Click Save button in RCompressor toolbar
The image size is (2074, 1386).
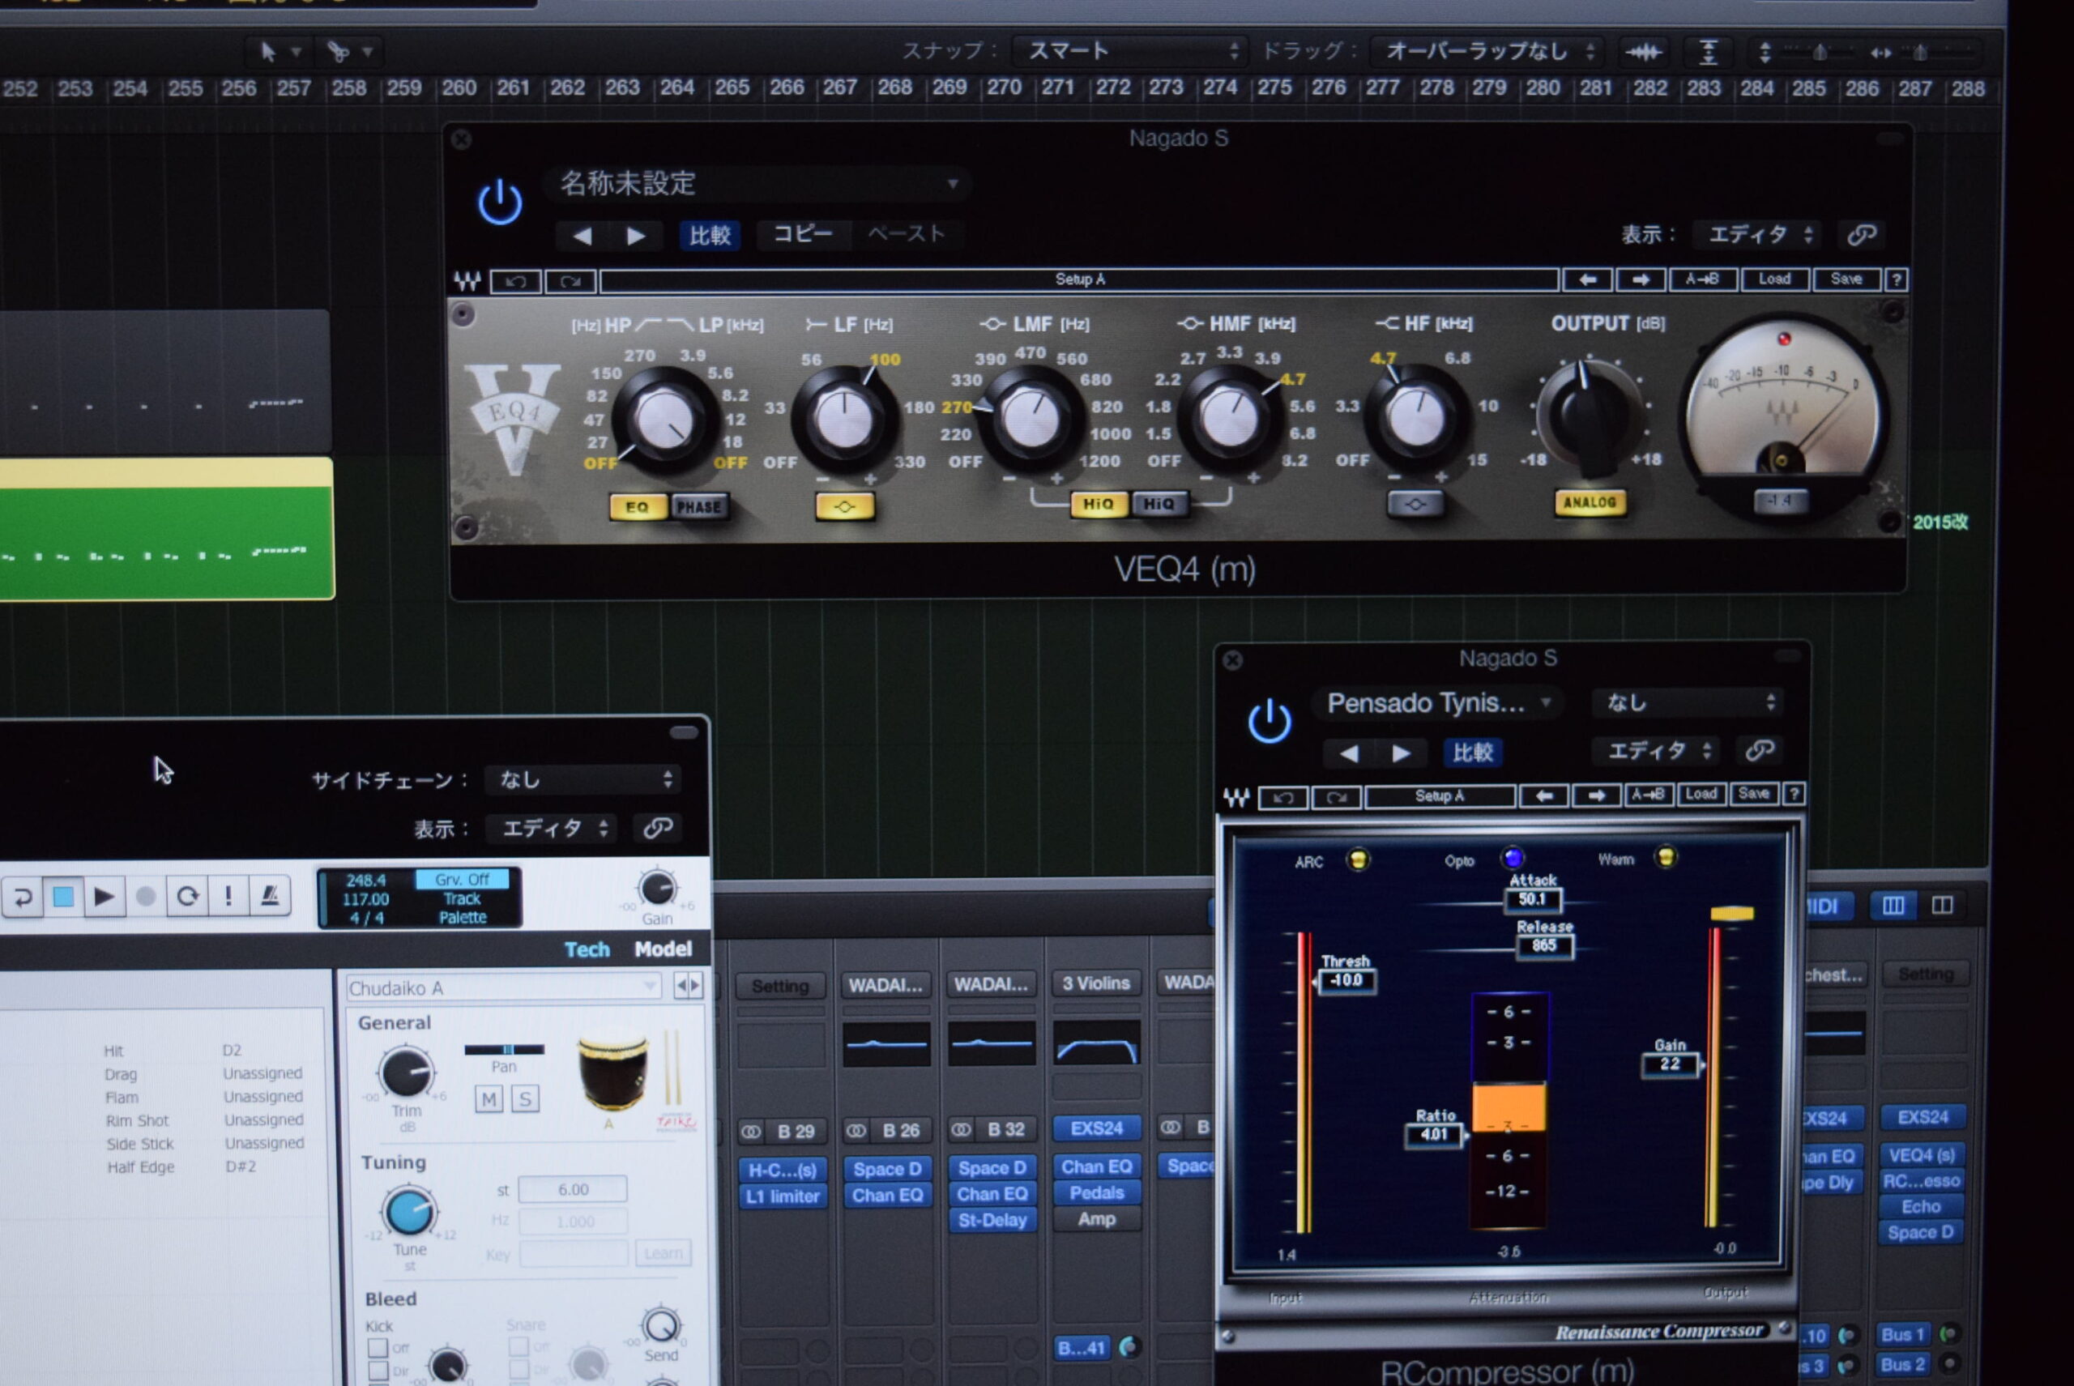[x=1754, y=795]
